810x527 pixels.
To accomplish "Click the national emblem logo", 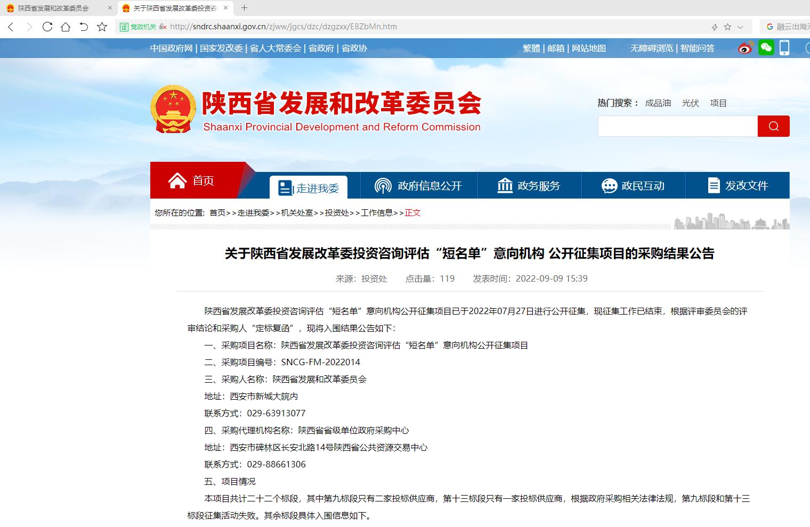I will point(173,105).
